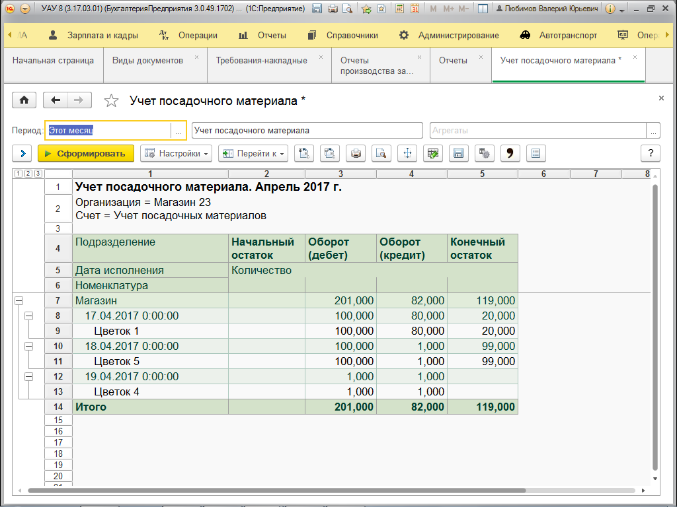
Task: Open the Агрегаты selection ellipsis button
Action: (x=653, y=131)
